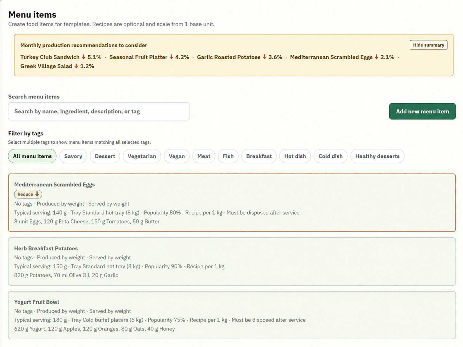Screen dimensions: 463x347
Task: Click 'Typical serving: 150 g' line of Herb Potatoes
Action: [119, 266]
